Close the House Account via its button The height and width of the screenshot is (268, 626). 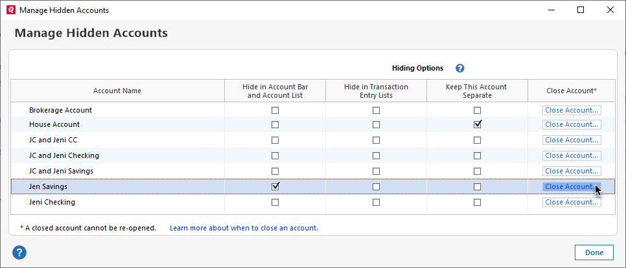click(572, 124)
